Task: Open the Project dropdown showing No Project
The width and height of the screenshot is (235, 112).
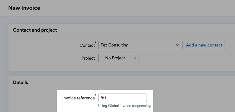Action: (118, 58)
